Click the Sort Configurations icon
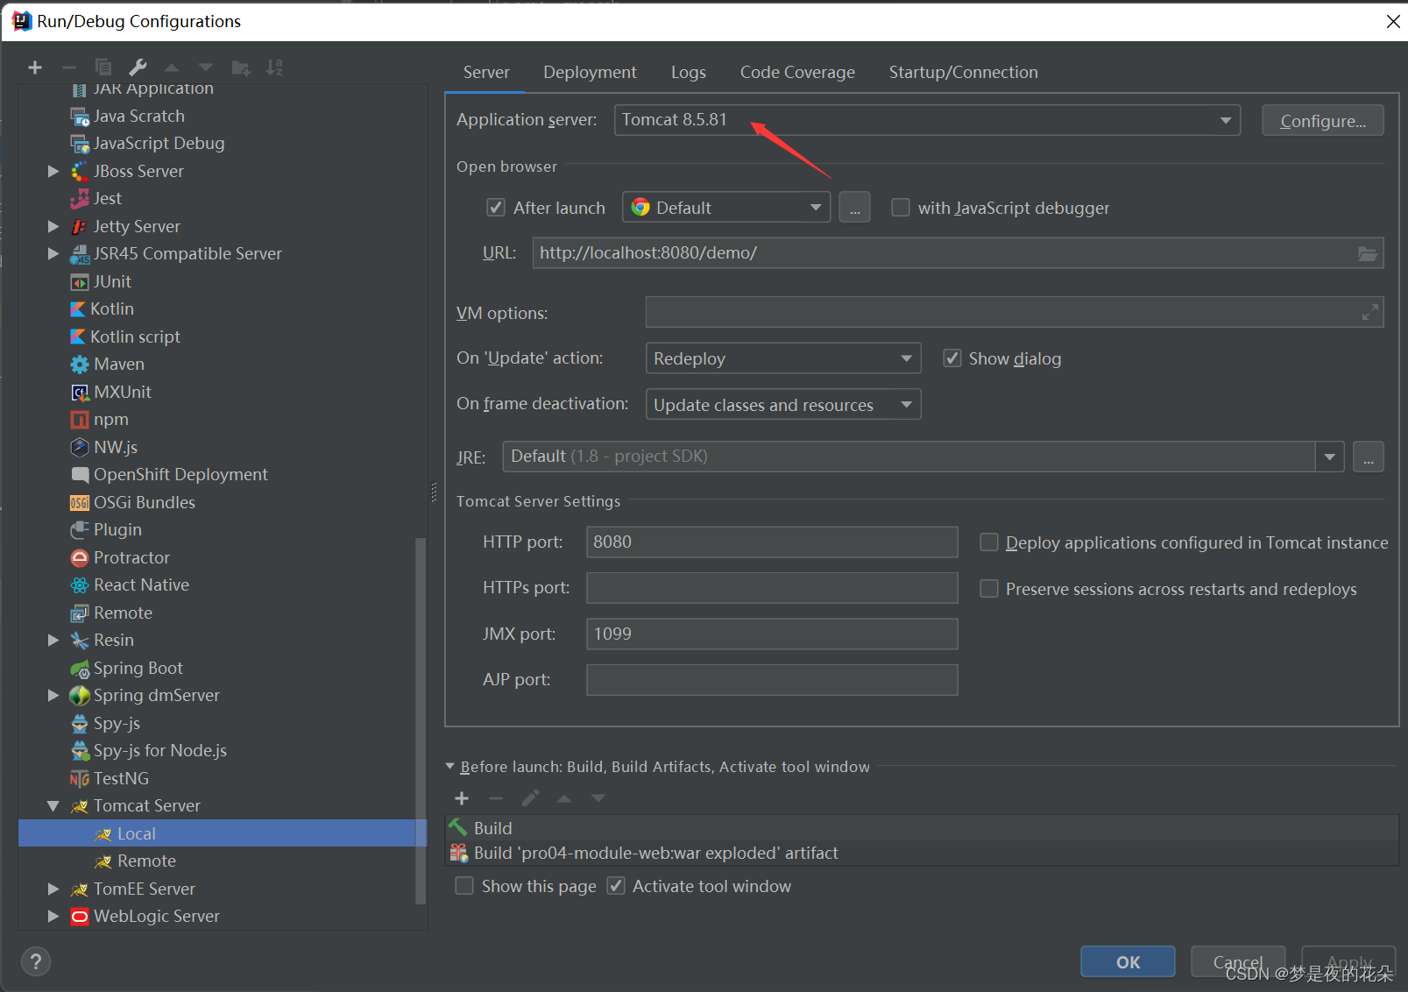The height and width of the screenshot is (992, 1408). [x=274, y=67]
